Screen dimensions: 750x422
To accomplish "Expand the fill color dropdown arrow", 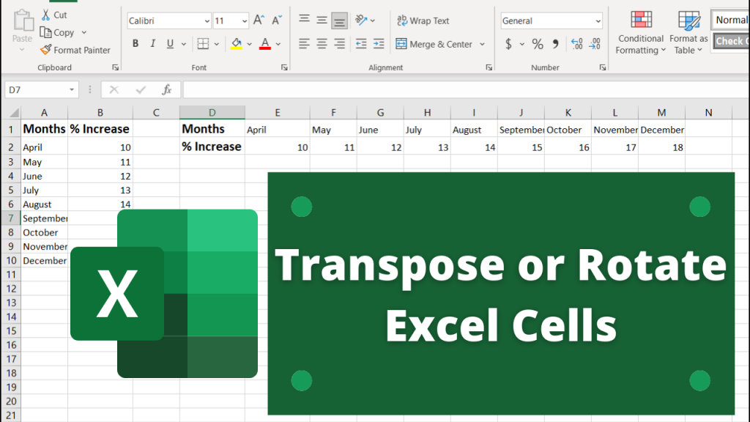I will point(249,44).
